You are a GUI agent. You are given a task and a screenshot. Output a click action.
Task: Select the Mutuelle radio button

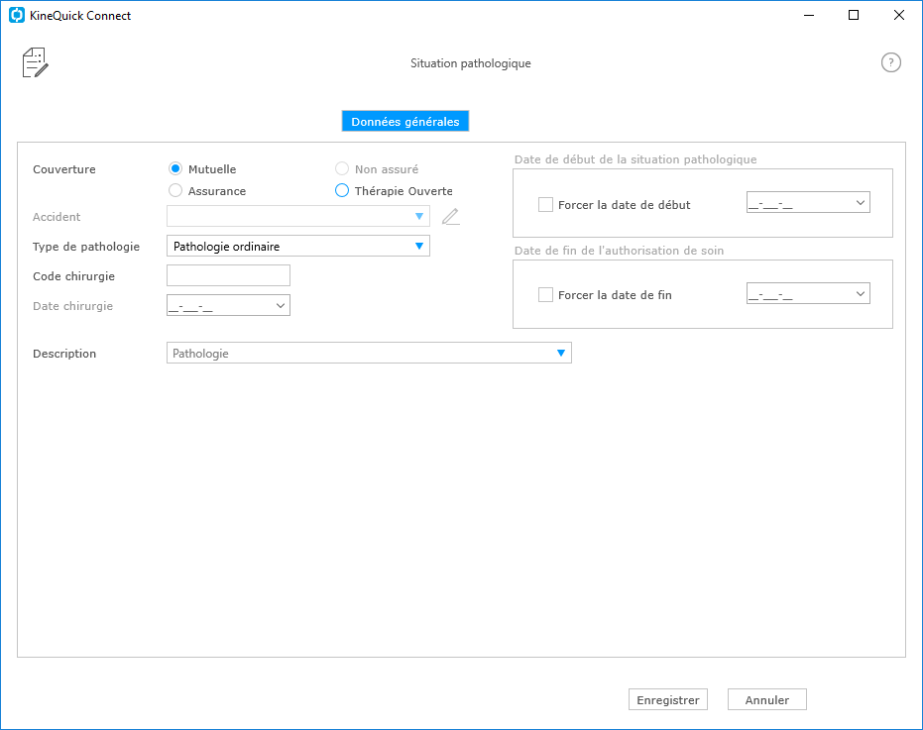175,168
